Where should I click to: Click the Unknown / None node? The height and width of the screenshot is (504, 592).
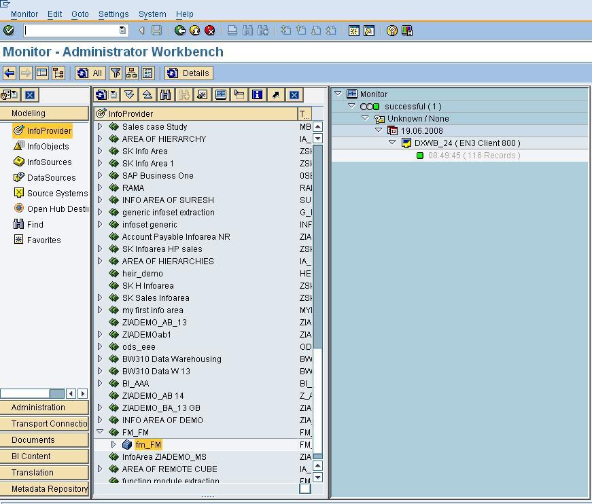pos(418,119)
